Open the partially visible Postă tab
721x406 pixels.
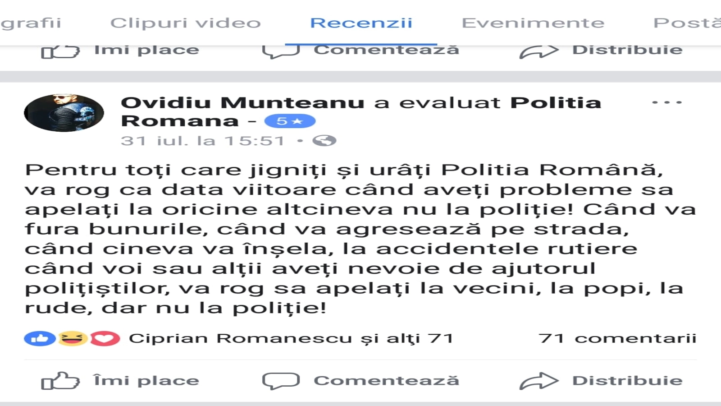(687, 23)
